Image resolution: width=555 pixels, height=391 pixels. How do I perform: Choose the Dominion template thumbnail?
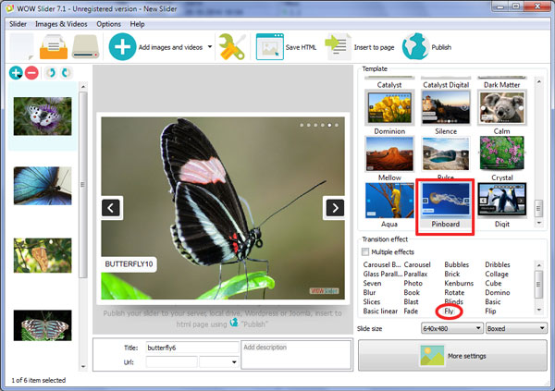coord(389,107)
